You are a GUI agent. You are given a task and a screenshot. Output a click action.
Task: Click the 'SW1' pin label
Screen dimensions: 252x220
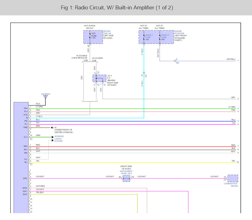pyautogui.click(x=25, y=191)
